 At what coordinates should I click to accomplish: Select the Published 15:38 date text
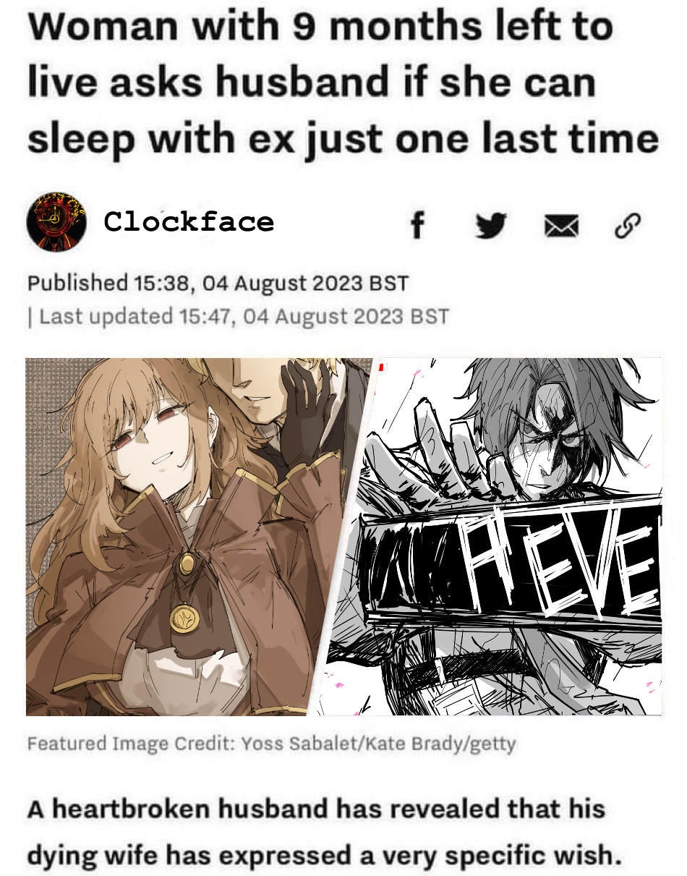[x=218, y=283]
